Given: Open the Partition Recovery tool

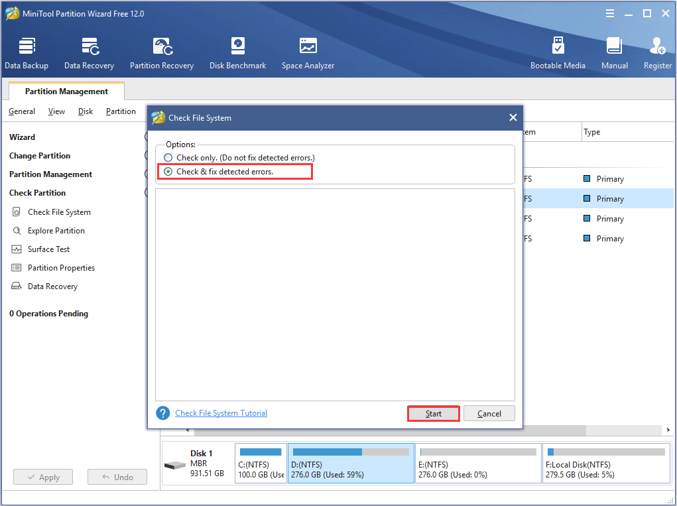Looking at the screenshot, I should [162, 54].
